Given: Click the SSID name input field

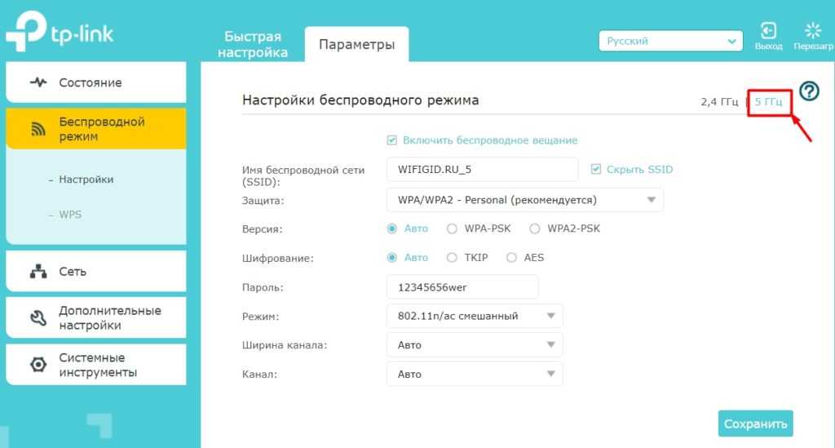Looking at the screenshot, I should (482, 170).
